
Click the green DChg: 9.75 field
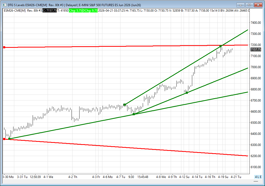(90, 10)
